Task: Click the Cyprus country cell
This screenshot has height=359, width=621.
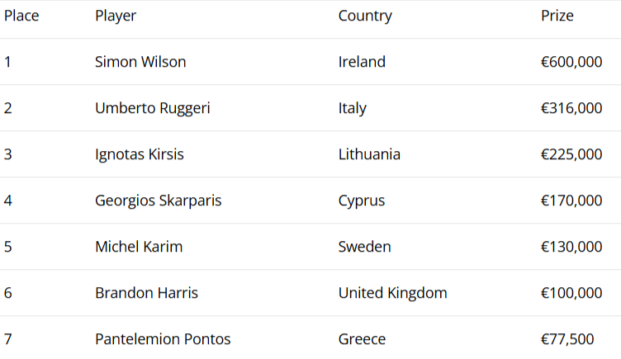Action: coord(362,201)
